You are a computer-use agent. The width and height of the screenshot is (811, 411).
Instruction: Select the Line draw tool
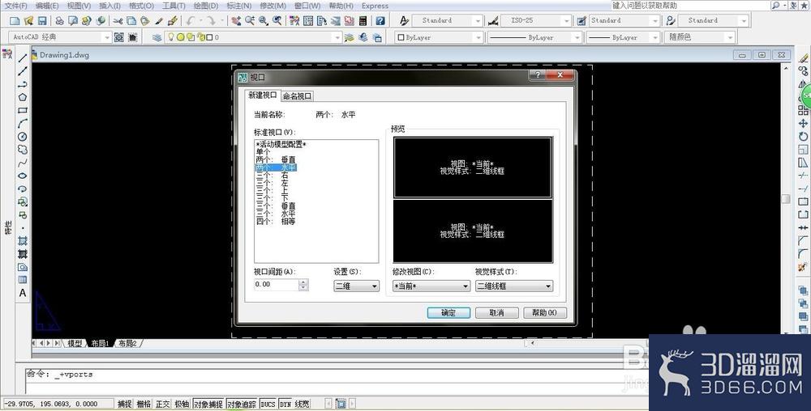22,58
